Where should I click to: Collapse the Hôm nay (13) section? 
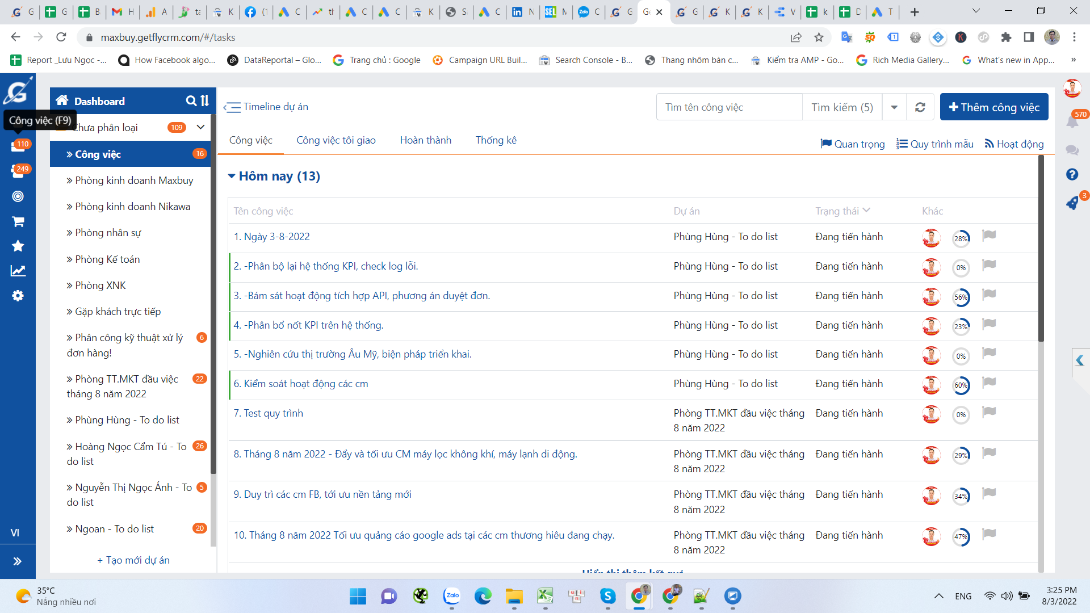[x=232, y=177]
